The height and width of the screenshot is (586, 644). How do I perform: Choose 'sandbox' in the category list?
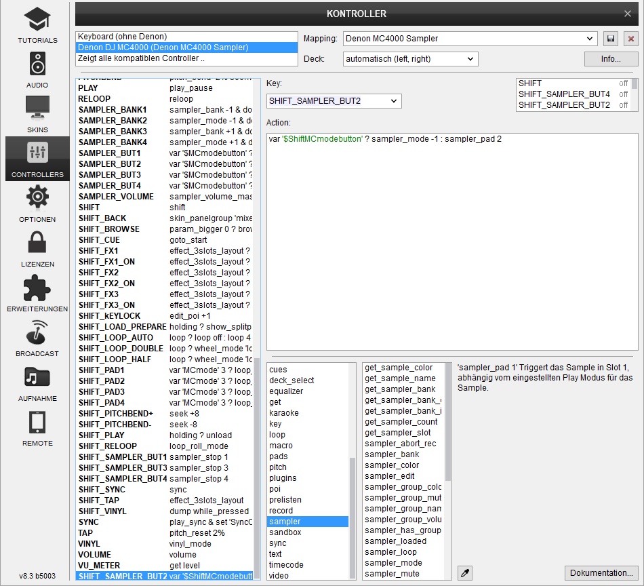point(308,532)
